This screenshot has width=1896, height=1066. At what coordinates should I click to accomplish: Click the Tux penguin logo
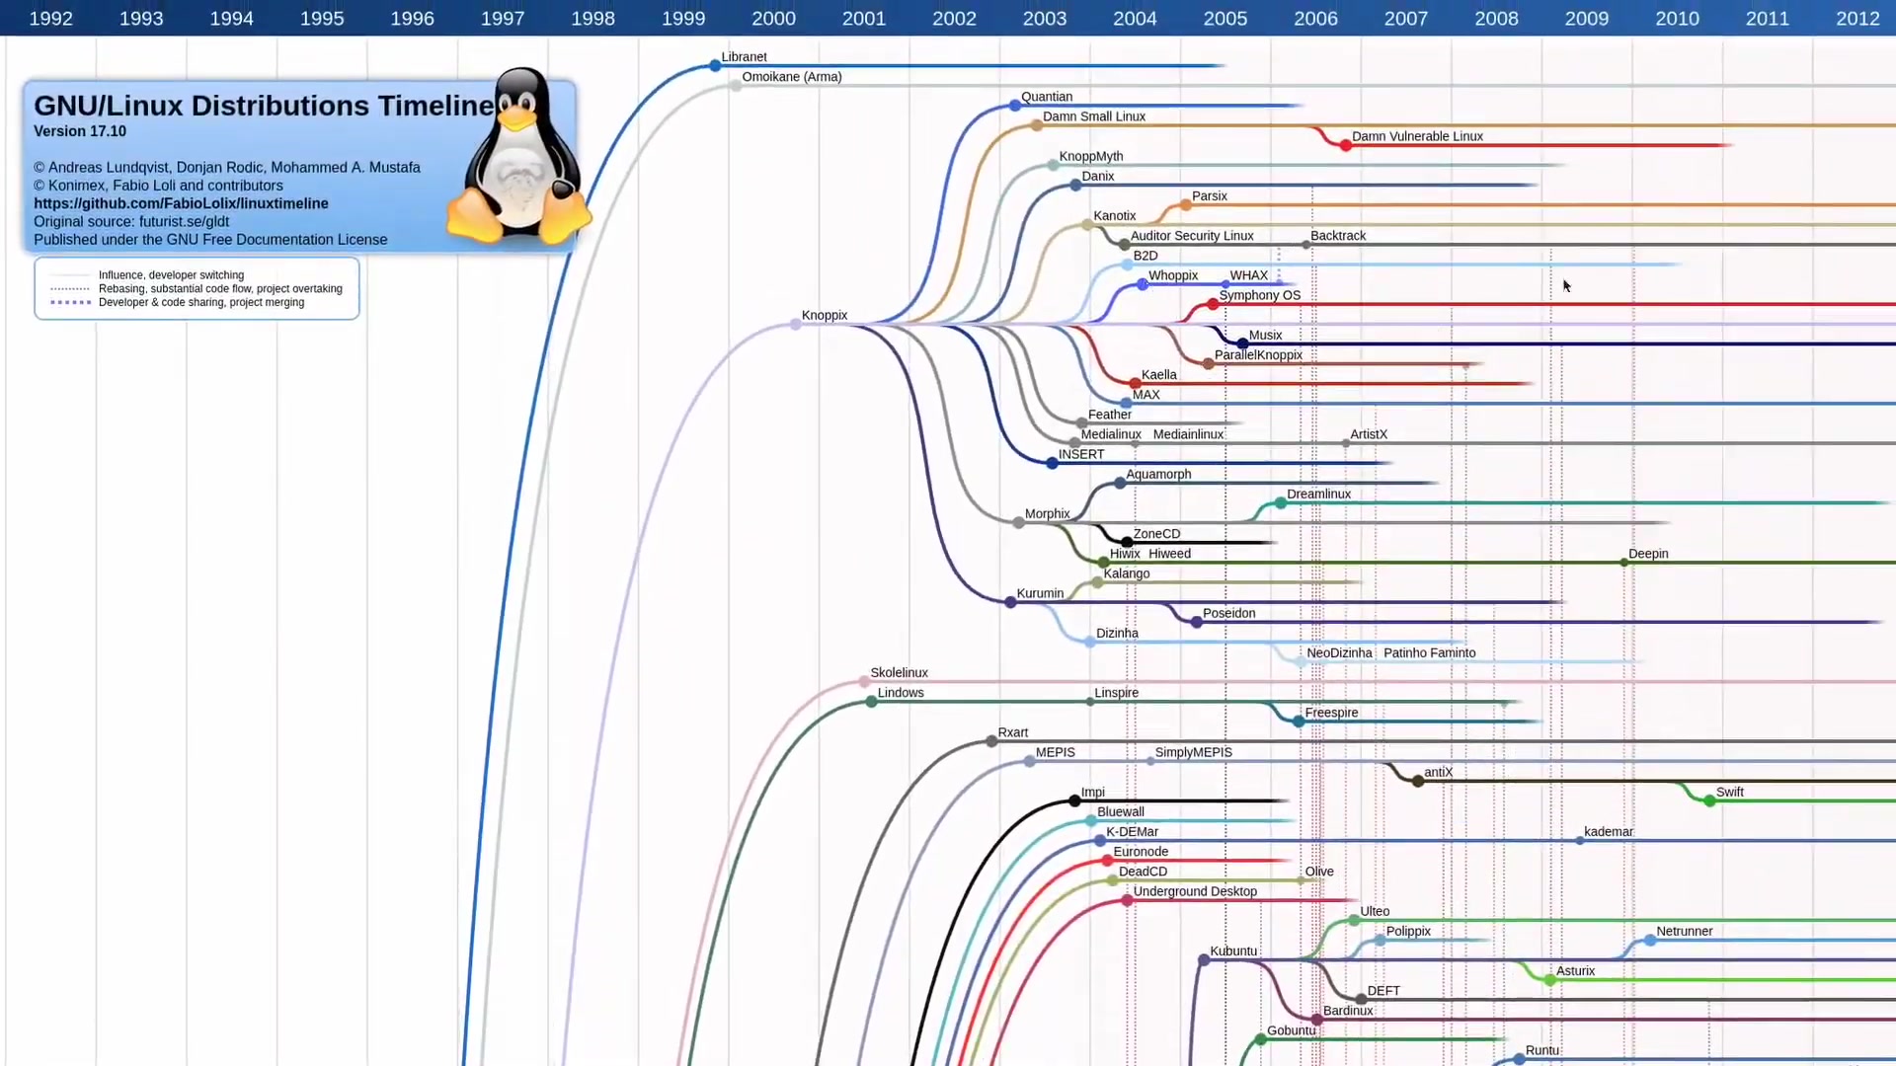point(517,156)
